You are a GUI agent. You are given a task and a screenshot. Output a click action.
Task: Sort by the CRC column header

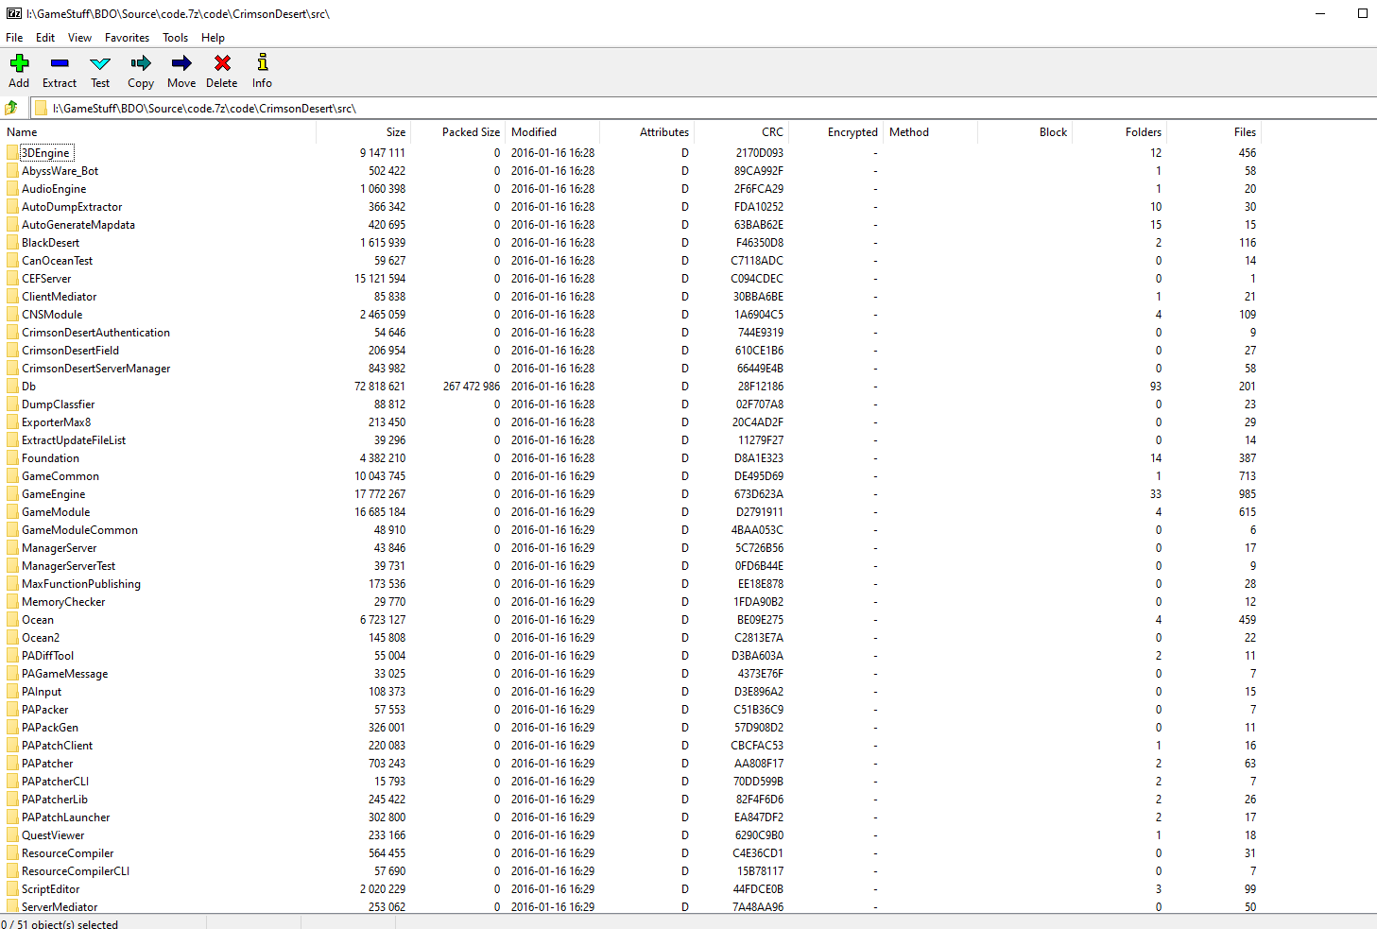(742, 132)
